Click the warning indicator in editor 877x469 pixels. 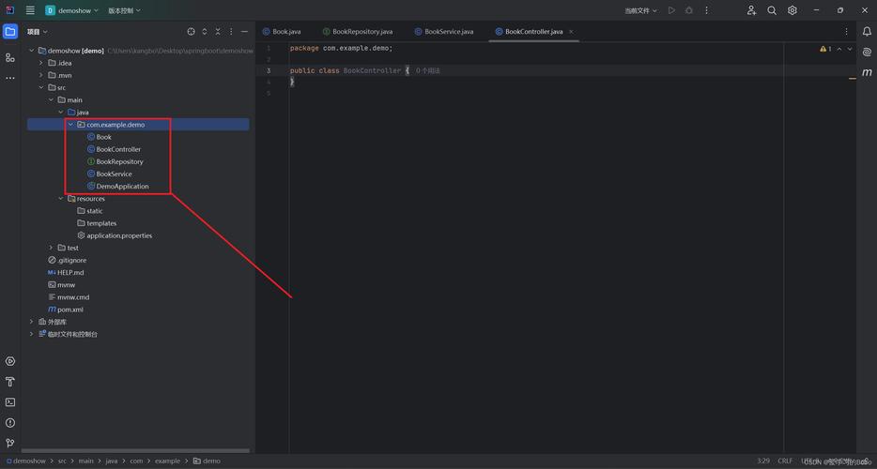[826, 49]
